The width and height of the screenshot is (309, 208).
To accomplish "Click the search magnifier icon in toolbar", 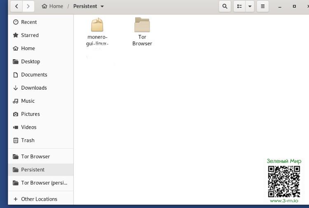I will coord(225,6).
